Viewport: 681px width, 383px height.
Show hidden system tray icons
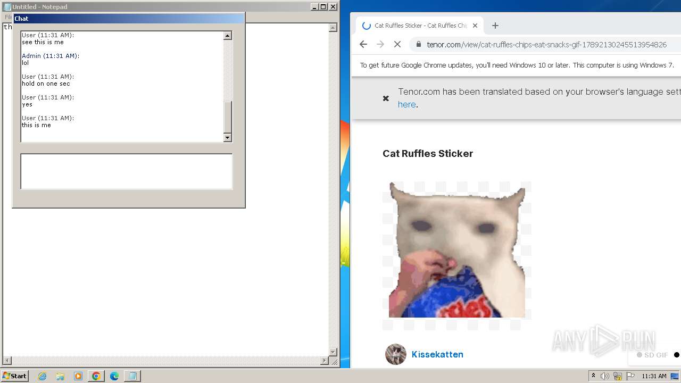[x=593, y=376]
